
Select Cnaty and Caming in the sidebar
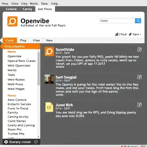click(x=21, y=125)
